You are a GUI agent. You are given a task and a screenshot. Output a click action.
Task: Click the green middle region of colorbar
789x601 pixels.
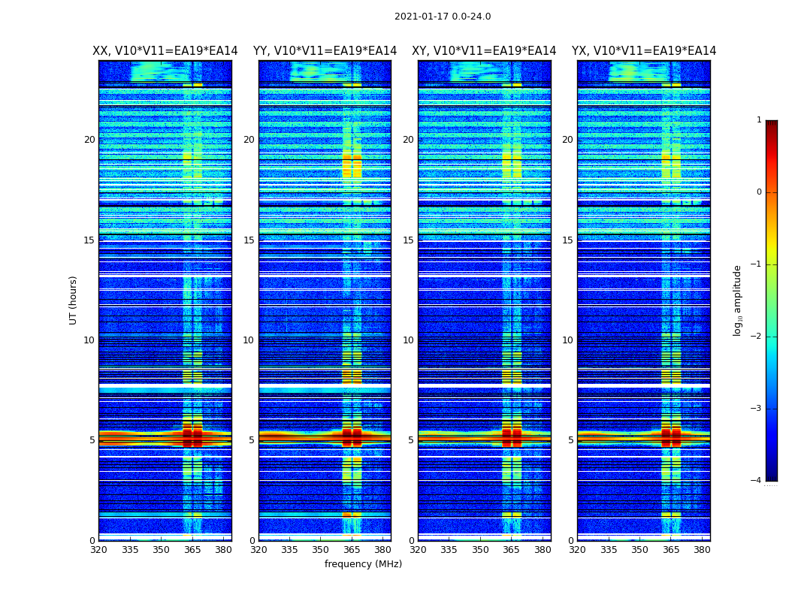click(x=772, y=300)
